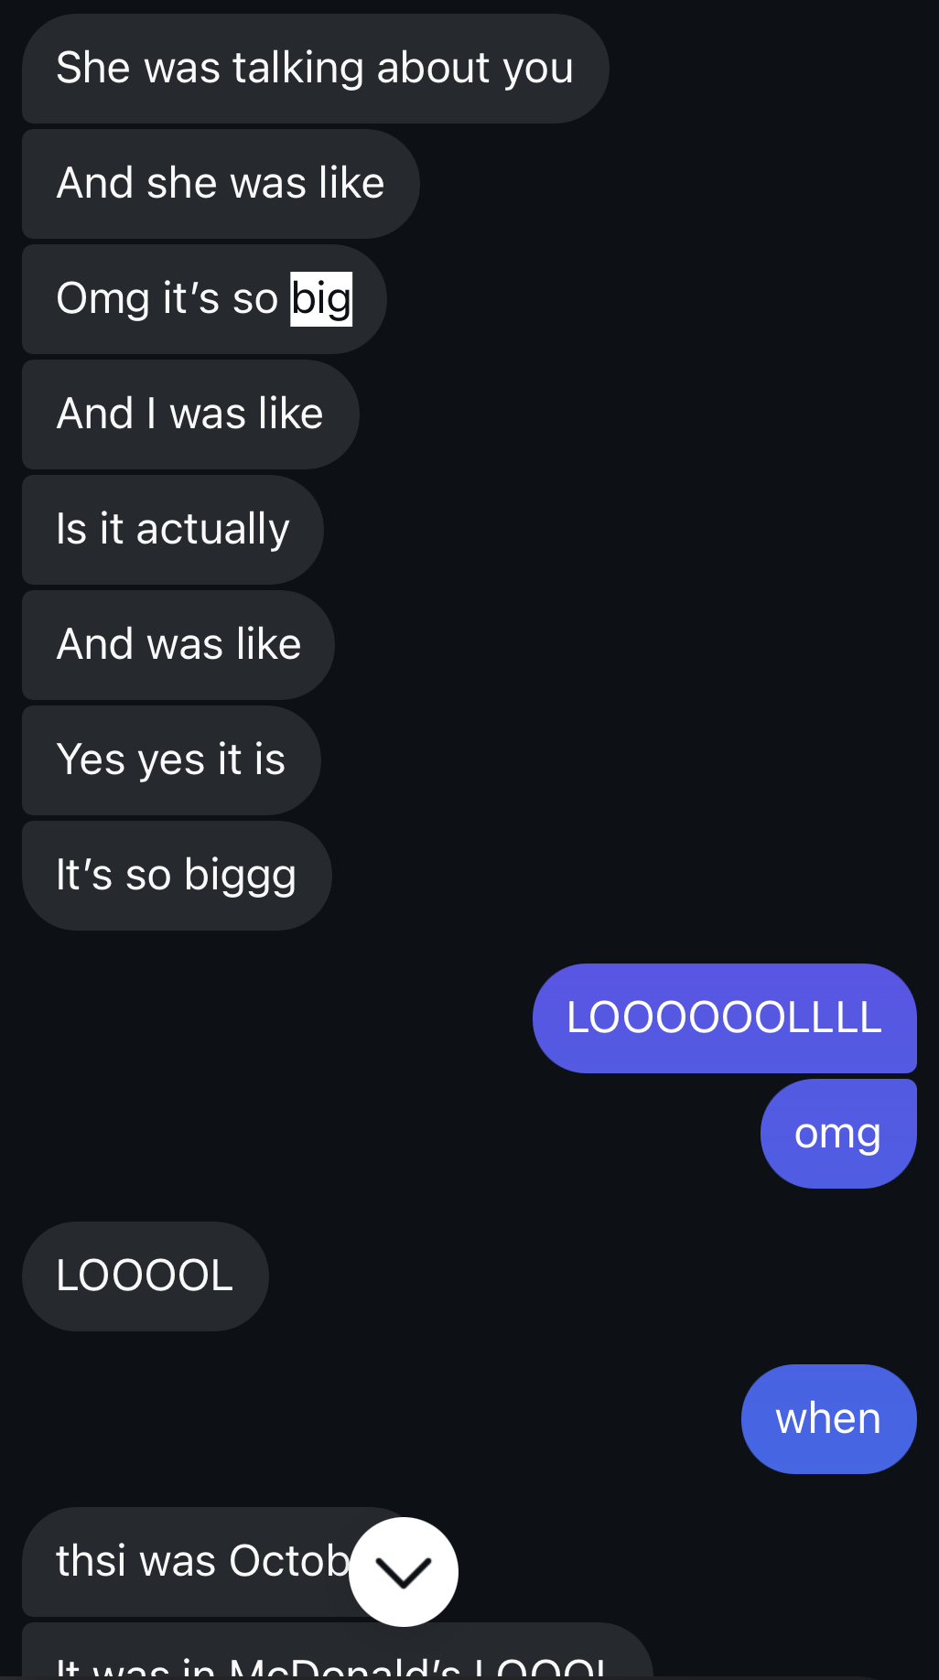Tap the "And she was like" bubble
Image resolution: width=939 pixels, height=1680 pixels.
[221, 184]
